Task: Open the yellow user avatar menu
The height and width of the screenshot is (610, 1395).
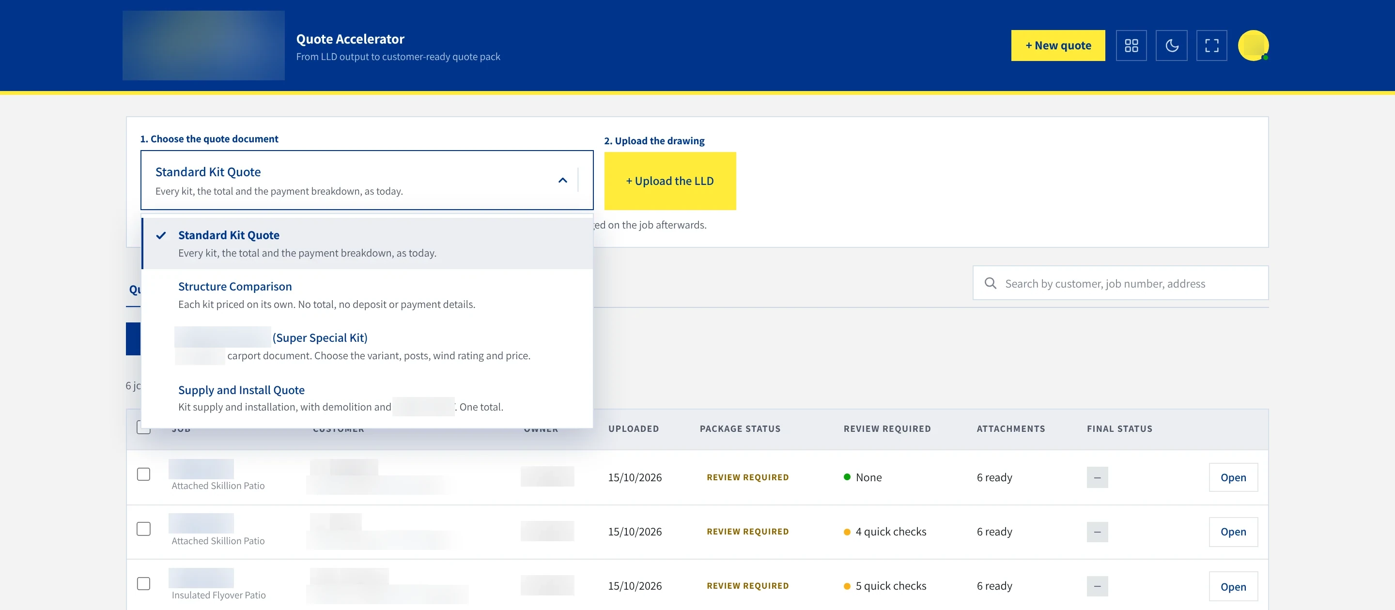Action: (x=1253, y=46)
